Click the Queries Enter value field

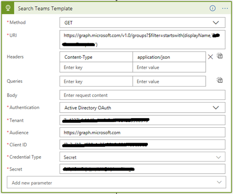click(169, 81)
